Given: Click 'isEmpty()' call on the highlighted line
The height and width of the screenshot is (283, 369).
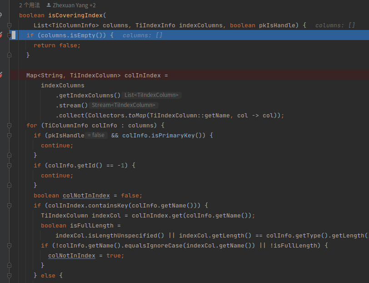Looking at the screenshot, I should point(86,35).
